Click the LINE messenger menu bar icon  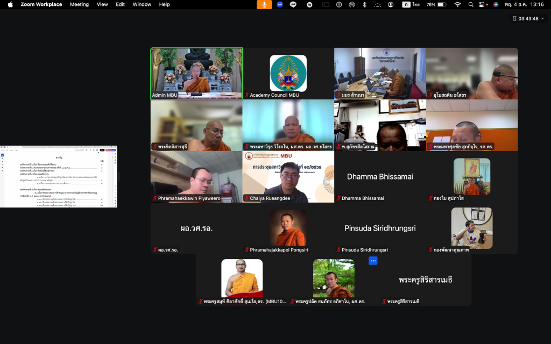tap(293, 4)
